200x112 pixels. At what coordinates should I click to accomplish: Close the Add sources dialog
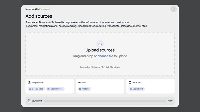173,9
